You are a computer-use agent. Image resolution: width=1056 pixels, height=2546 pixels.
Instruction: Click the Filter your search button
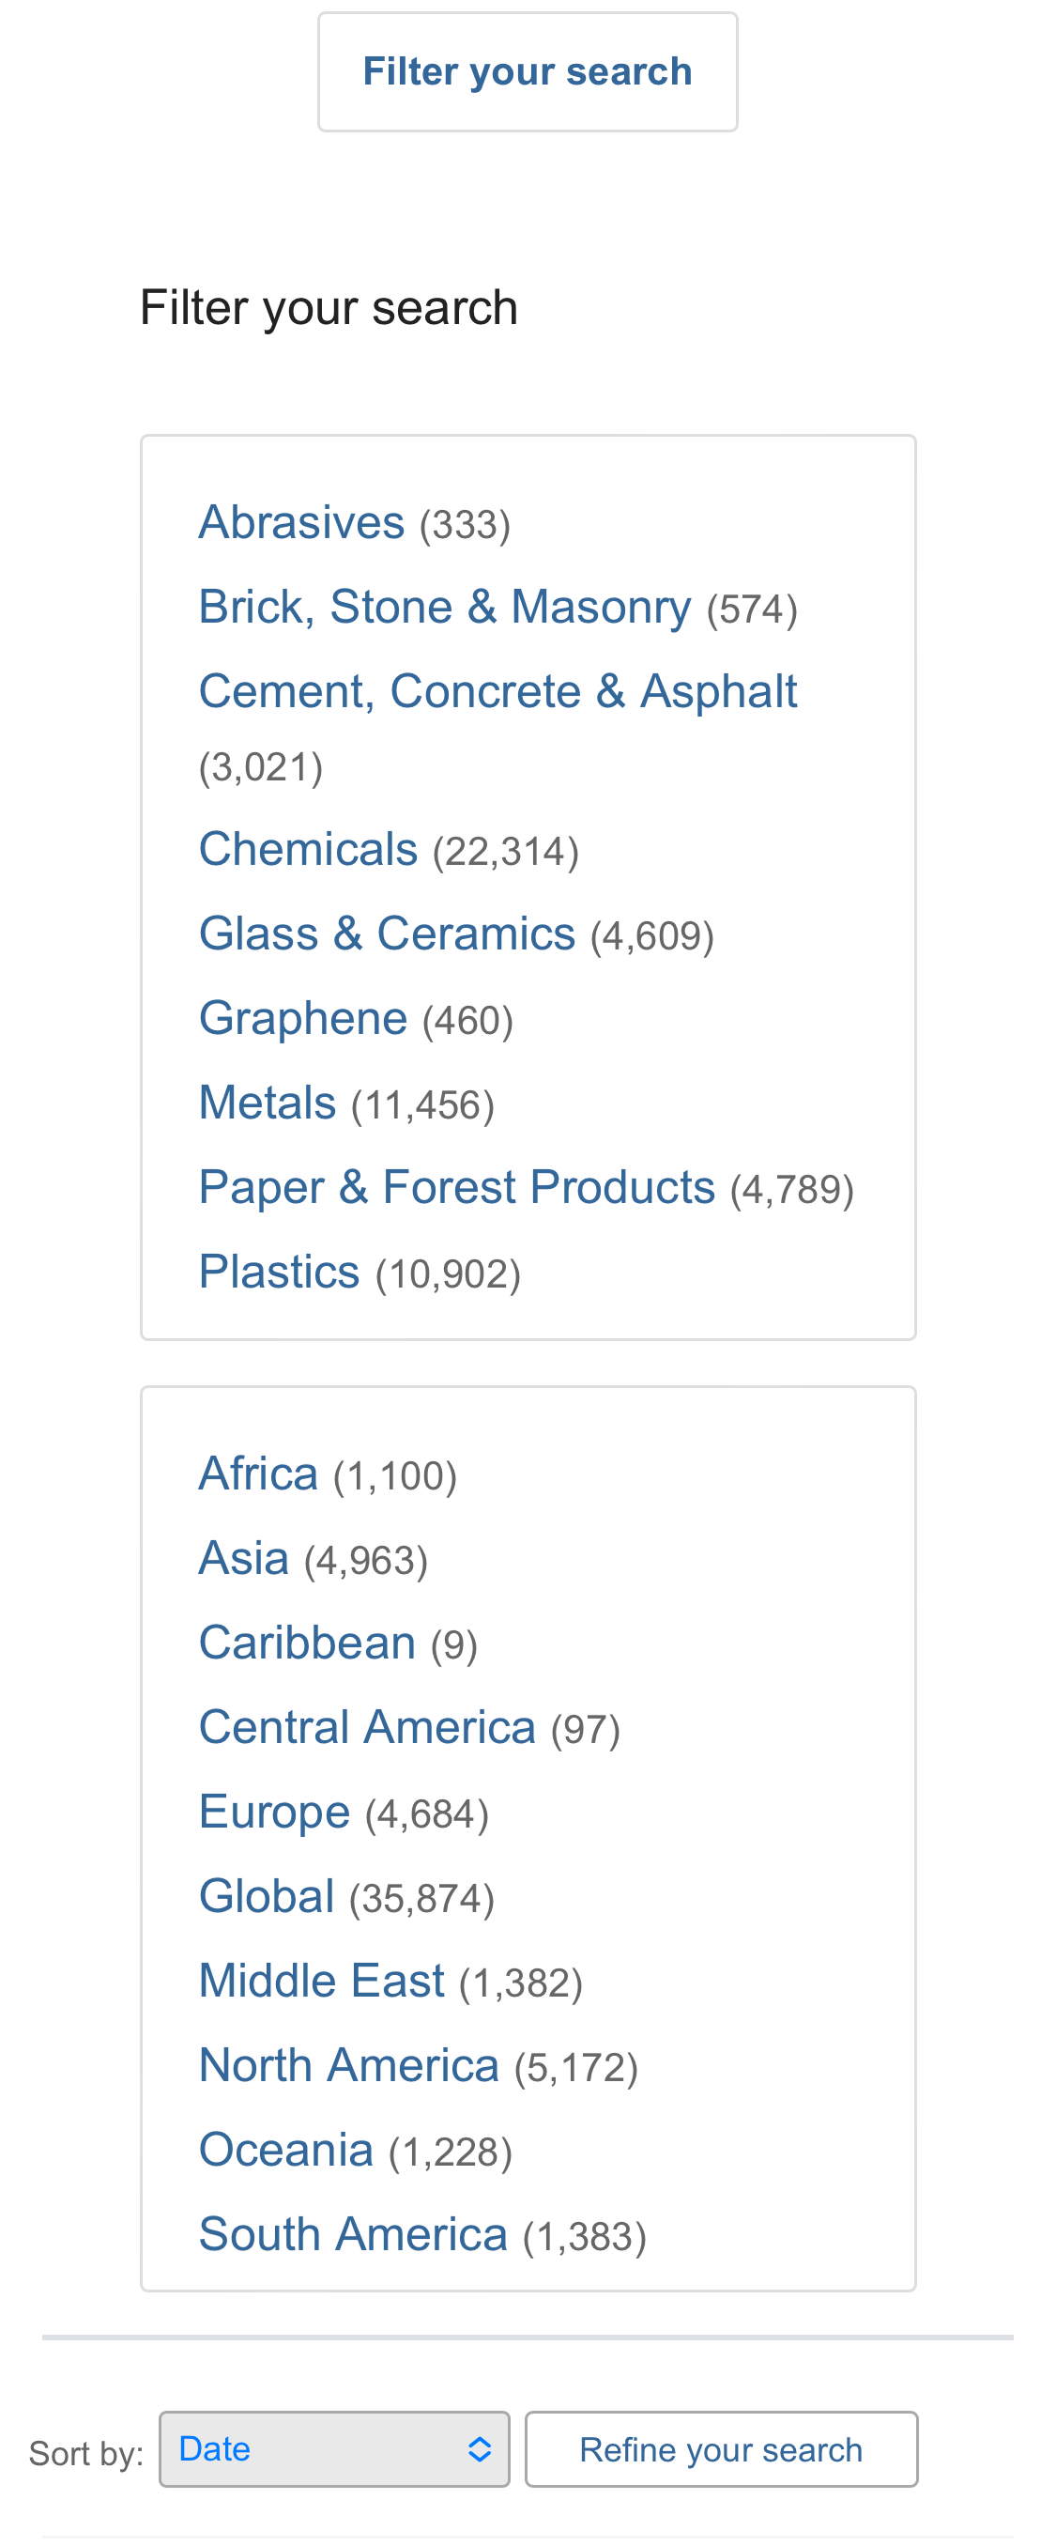coord(527,70)
